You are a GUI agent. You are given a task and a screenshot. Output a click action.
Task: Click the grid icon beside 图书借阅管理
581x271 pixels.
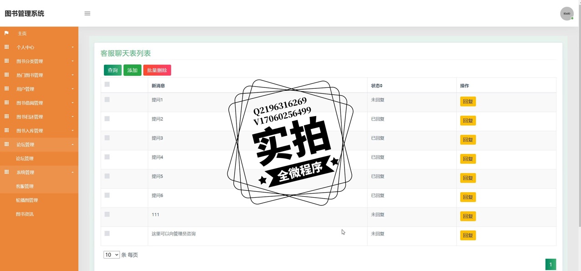point(6,102)
